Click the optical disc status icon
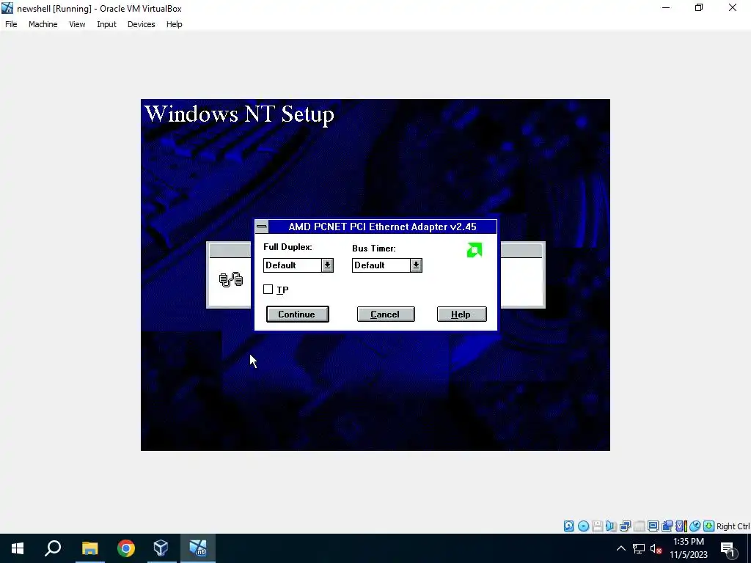751x563 pixels. 583,526
